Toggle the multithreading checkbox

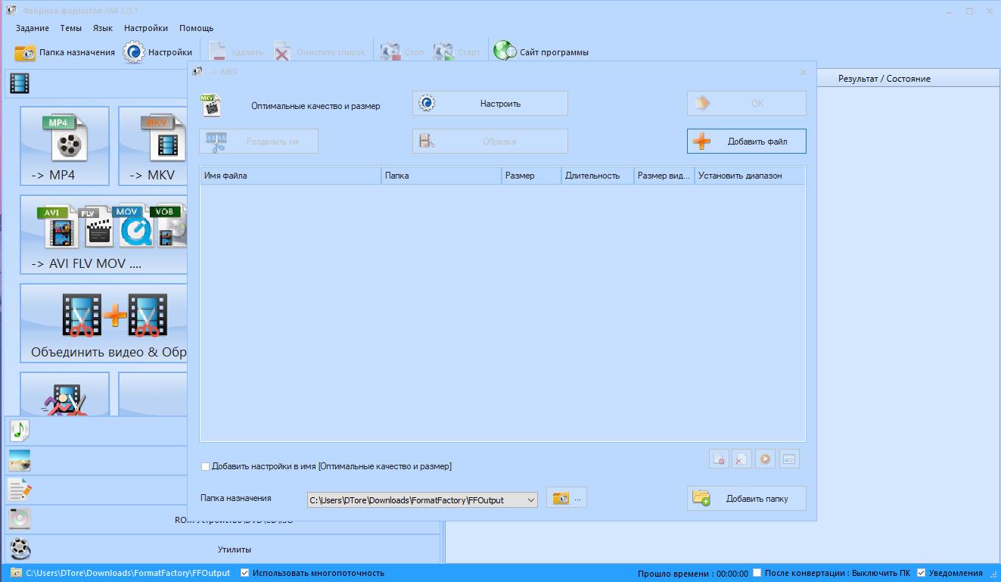pyautogui.click(x=244, y=573)
